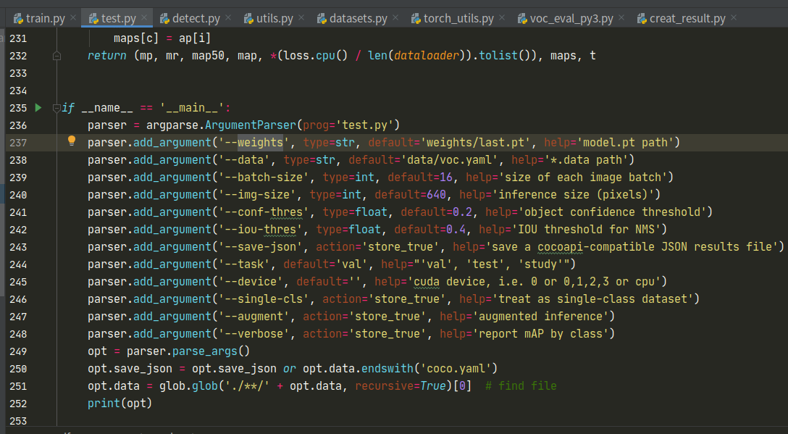Click the '--single-cls' argument string
This screenshot has width=788, height=434.
[264, 299]
